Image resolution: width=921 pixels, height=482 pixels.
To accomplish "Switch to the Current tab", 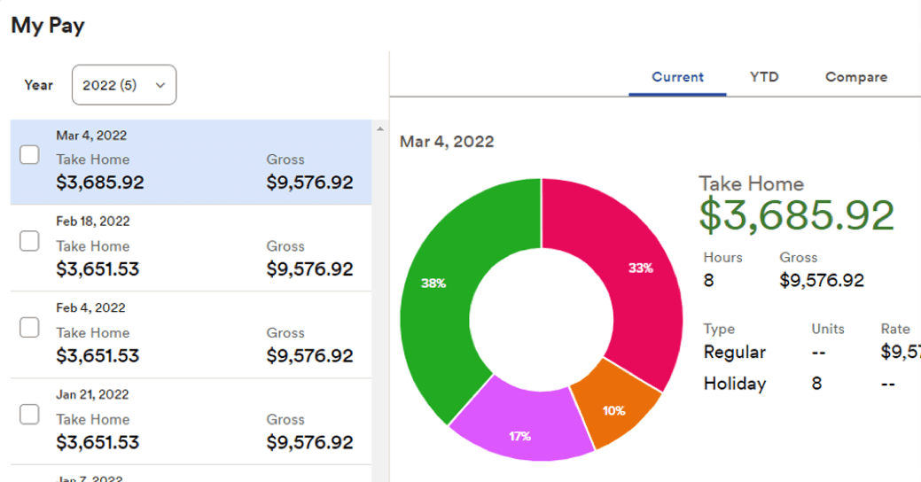I will click(x=677, y=77).
